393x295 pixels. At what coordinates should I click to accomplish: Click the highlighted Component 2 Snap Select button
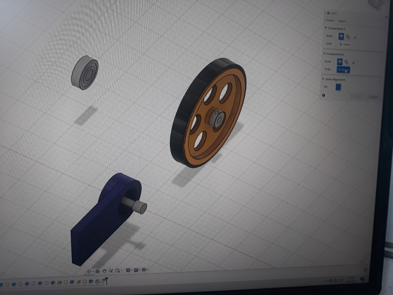click(x=343, y=70)
